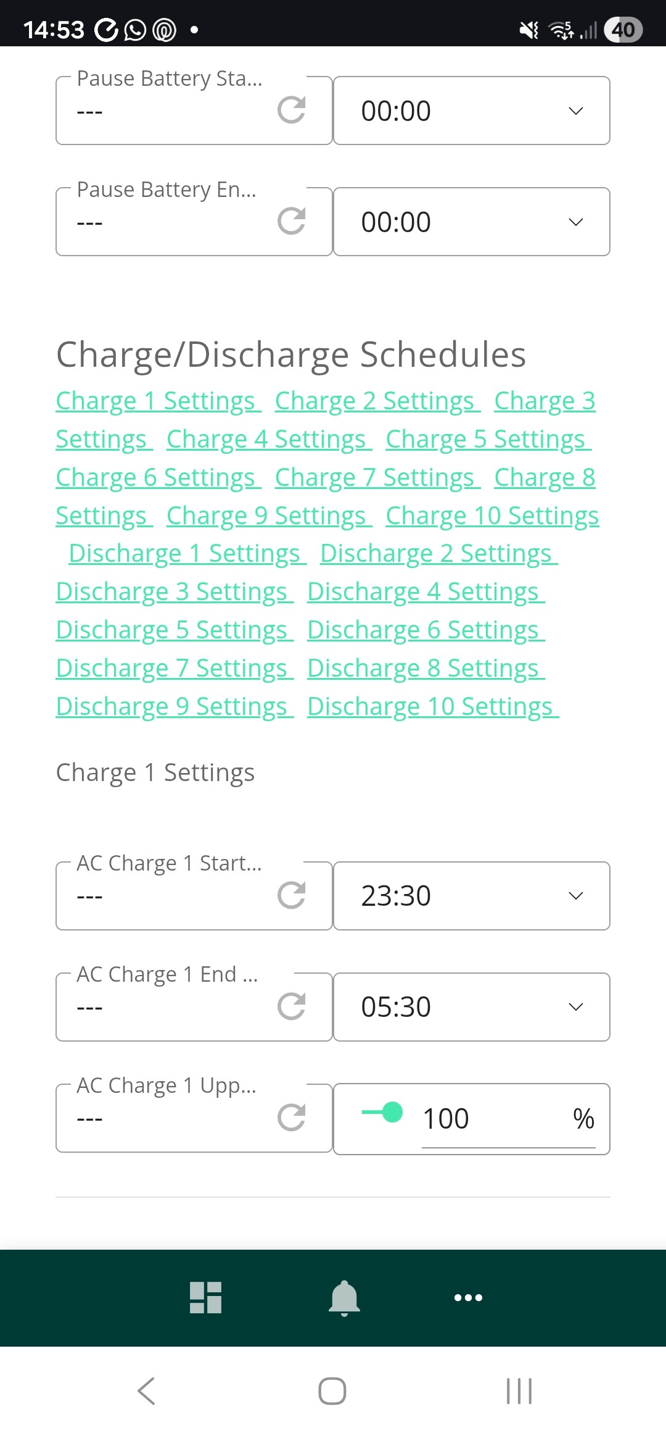This screenshot has width=666, height=1430.
Task: Open AC Charge 1 End 05:30 dropdown
Action: coord(472,1007)
